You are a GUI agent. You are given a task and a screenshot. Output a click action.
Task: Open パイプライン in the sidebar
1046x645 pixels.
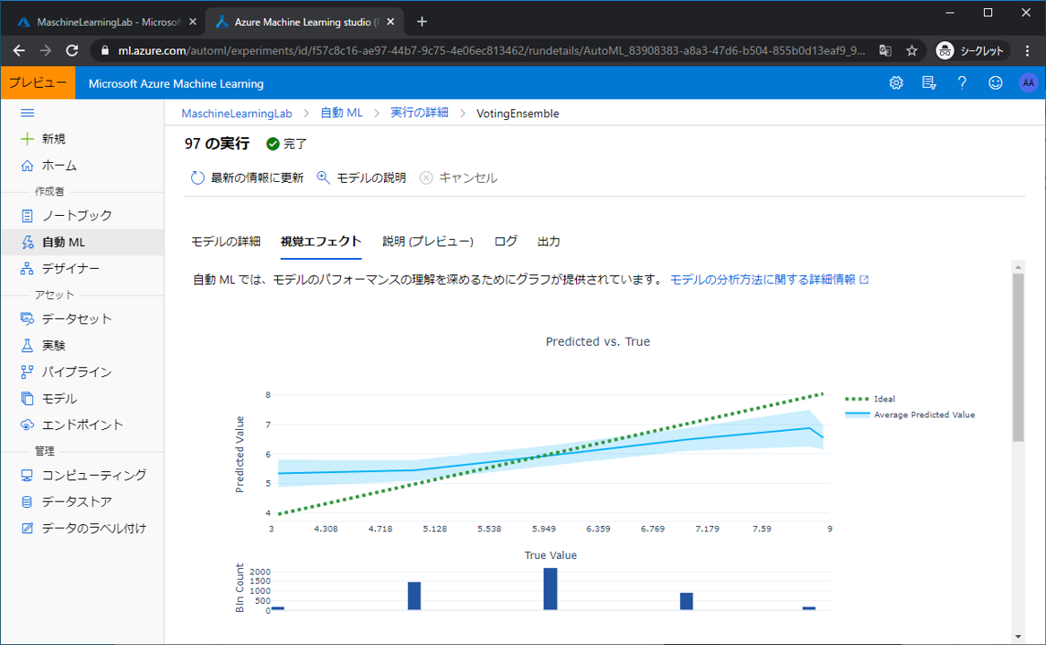click(x=76, y=372)
